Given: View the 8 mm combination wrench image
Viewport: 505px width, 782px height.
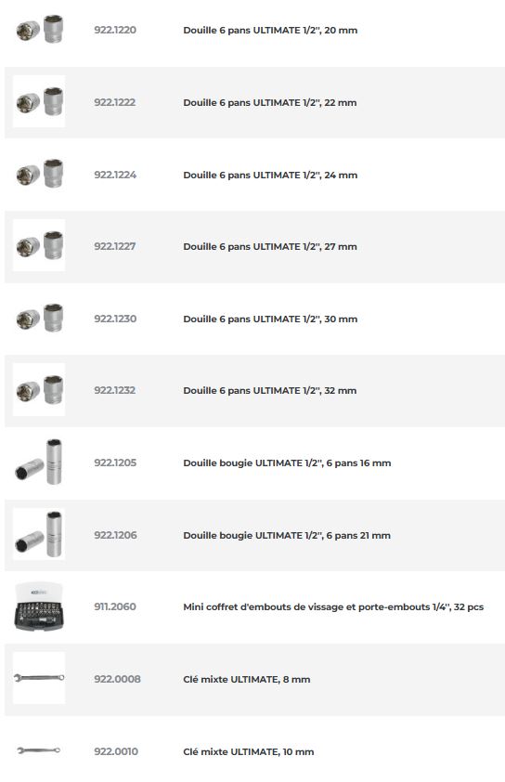Looking at the screenshot, I should coord(39,678).
